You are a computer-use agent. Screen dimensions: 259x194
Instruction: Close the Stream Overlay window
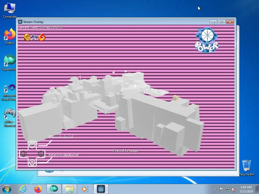point(230,22)
